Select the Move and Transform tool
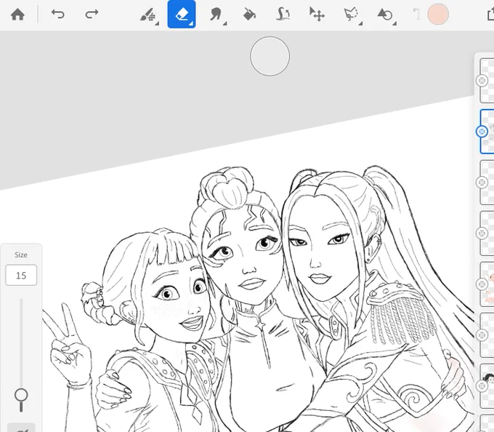494x432 pixels. (317, 15)
